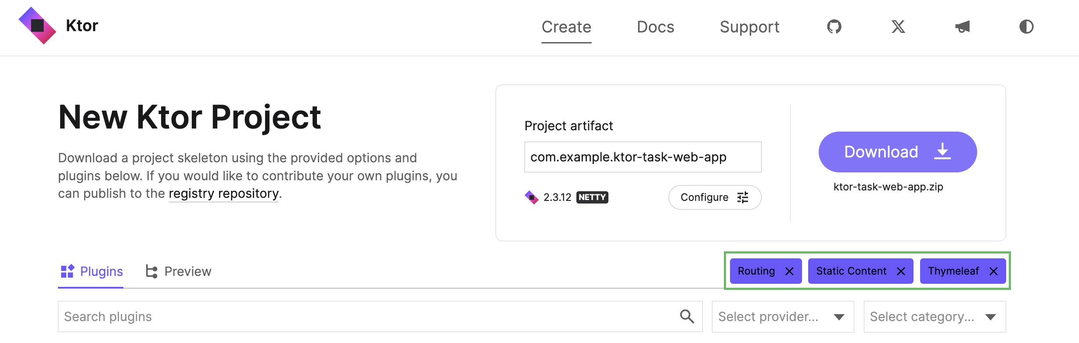The width and height of the screenshot is (1079, 343).
Task: Expand the Select category dropdown
Action: [x=935, y=316]
